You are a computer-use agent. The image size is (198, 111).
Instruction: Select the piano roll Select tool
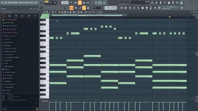[x=76, y=12]
